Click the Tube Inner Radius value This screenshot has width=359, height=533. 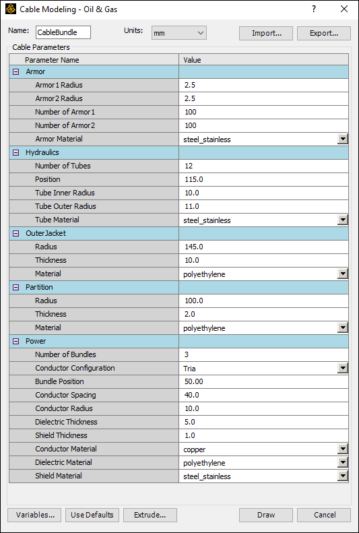[263, 193]
